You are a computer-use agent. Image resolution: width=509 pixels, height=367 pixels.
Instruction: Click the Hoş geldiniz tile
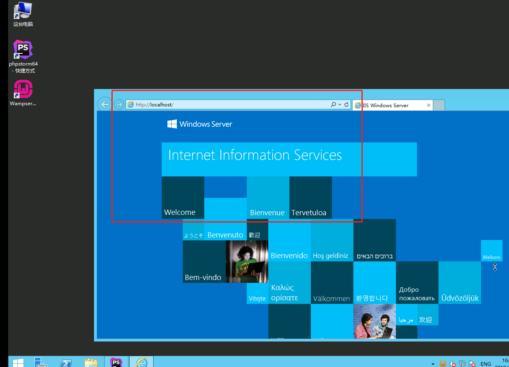[332, 240]
